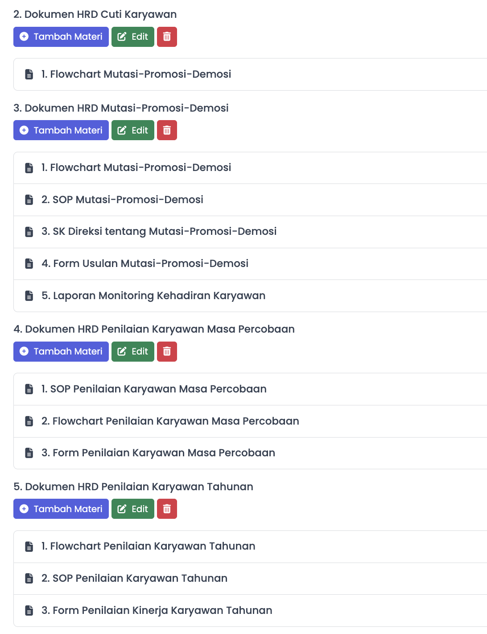The height and width of the screenshot is (634, 487).
Task: Click trash icon for Dokumen HRD Mutasi-Promosi-Demosi
Action: (167, 130)
